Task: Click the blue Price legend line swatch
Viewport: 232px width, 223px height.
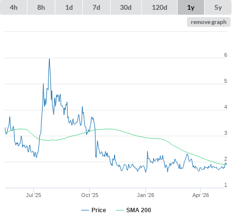Action: pos(85,210)
